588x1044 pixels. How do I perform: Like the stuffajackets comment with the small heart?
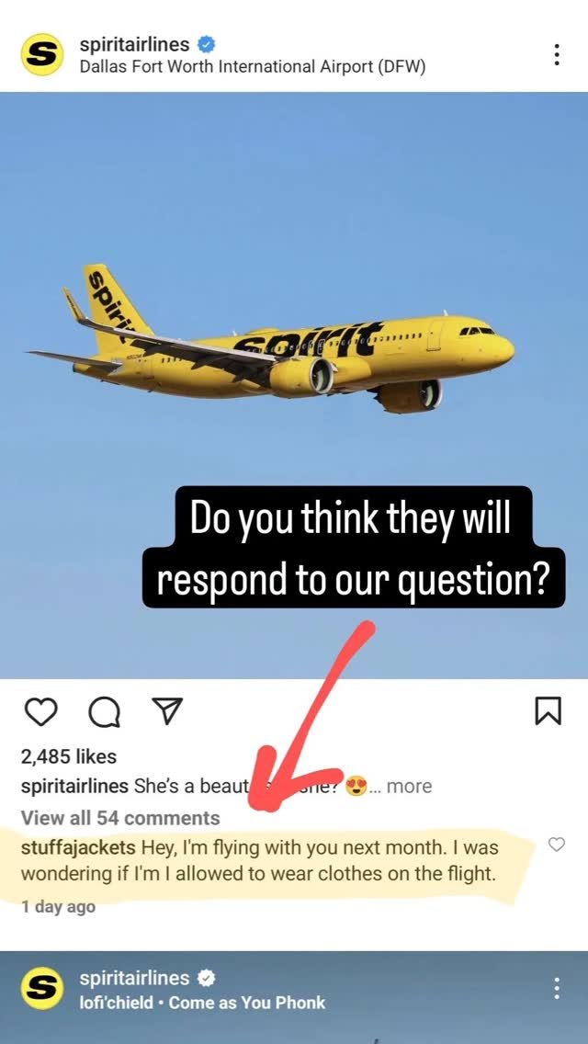556,845
